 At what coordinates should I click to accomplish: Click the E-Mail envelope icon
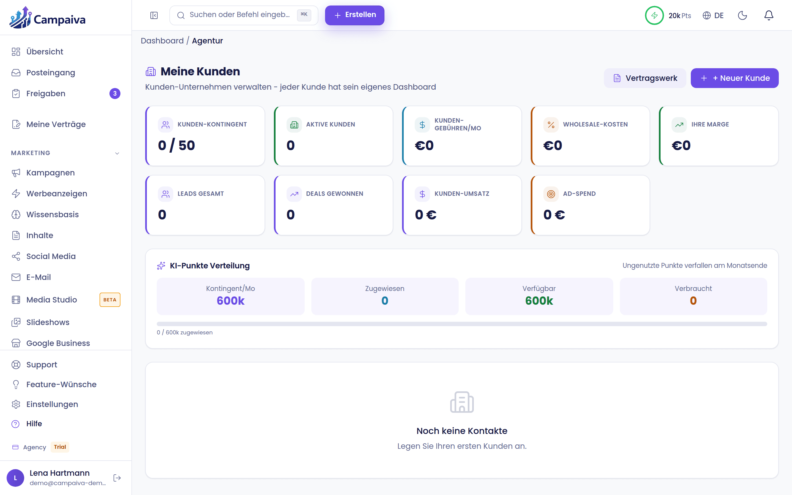16,277
